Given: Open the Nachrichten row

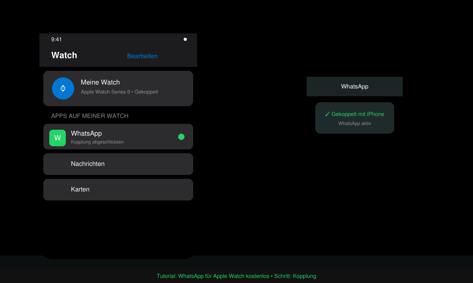Looking at the screenshot, I should (x=118, y=164).
